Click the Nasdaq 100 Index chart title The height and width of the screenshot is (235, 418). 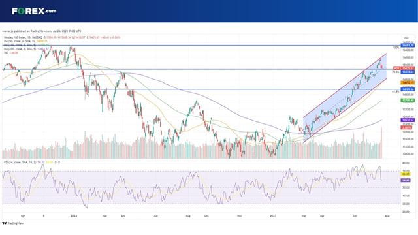coord(23,37)
